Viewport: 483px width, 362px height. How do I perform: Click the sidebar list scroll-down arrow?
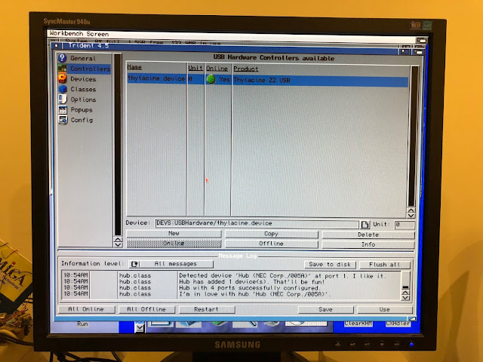(x=118, y=244)
